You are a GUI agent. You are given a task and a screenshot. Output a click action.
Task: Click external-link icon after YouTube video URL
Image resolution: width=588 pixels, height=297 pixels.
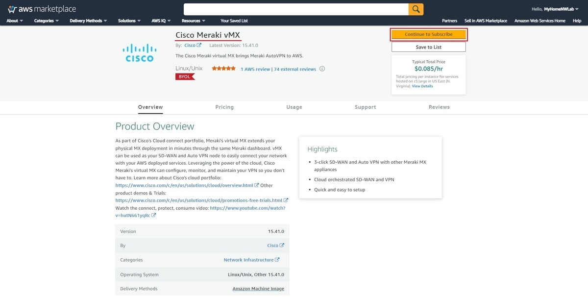tap(154, 215)
